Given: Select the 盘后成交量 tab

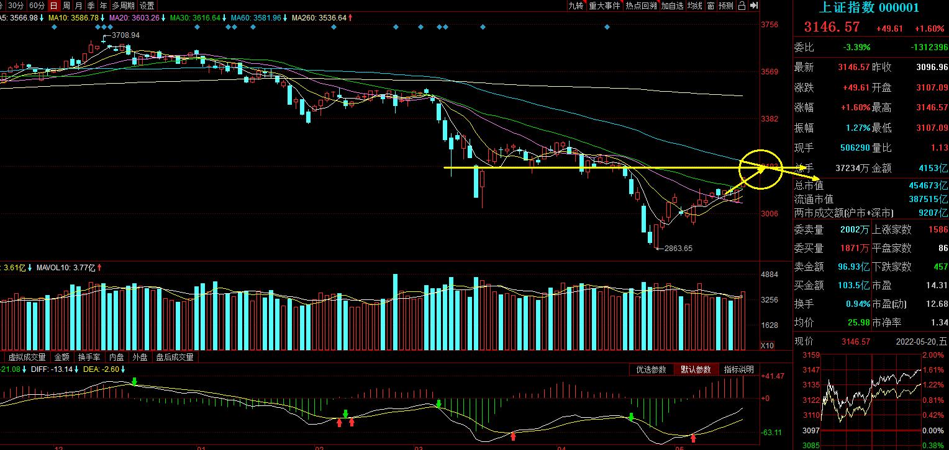Looking at the screenshot, I should click(175, 357).
